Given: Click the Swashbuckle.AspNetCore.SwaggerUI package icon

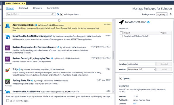Looking at the screenshot, I should [7, 37].
